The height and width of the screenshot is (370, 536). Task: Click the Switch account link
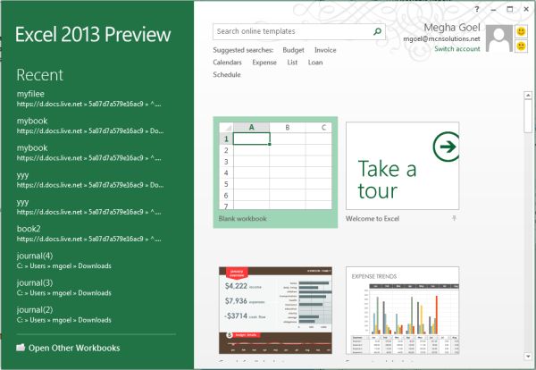(x=457, y=49)
